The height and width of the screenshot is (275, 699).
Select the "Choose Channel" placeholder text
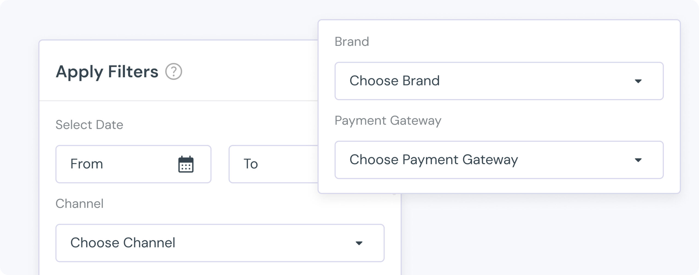[123, 243]
